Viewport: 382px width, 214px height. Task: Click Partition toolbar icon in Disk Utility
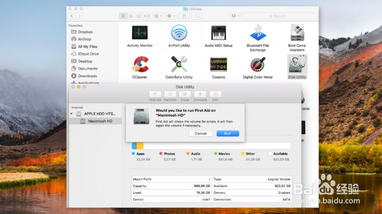coord(170,94)
